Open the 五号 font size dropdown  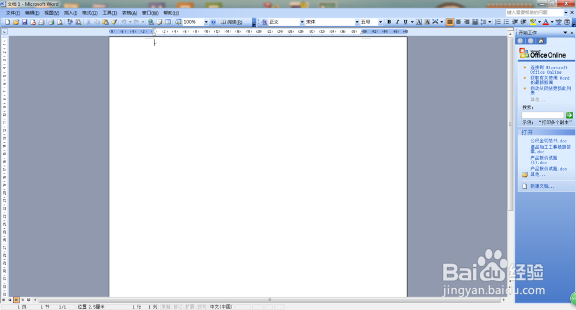coord(380,22)
